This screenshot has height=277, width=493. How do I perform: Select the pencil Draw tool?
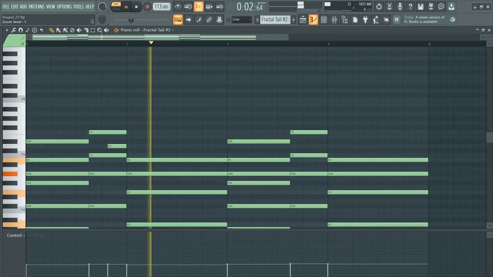(51, 30)
